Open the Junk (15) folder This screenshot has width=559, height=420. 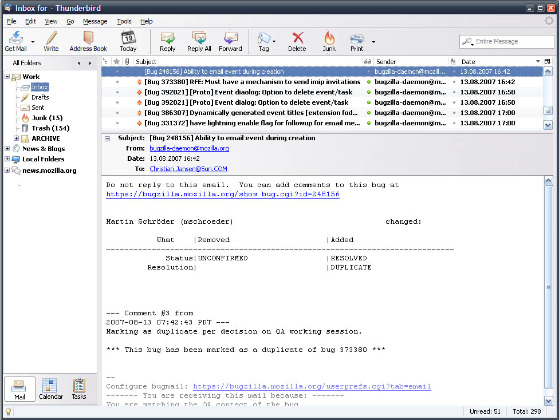click(x=47, y=118)
